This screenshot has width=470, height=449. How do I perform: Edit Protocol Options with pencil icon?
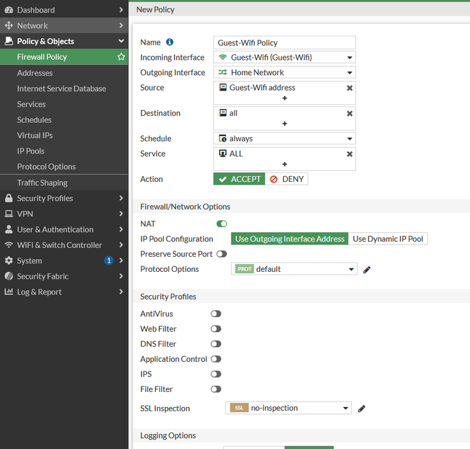[367, 270]
